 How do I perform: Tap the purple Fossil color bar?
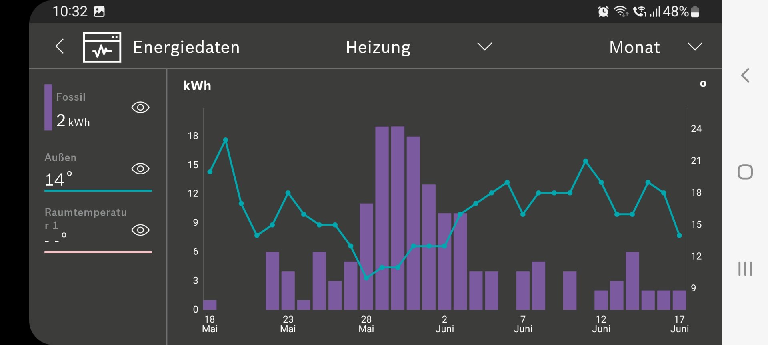coord(48,107)
